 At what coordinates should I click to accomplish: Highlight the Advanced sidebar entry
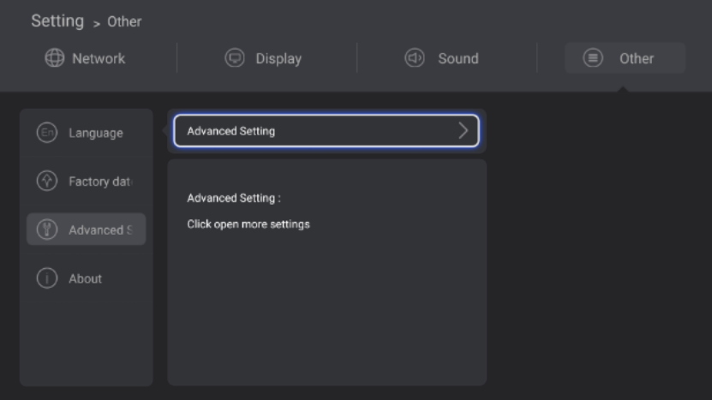pyautogui.click(x=99, y=230)
